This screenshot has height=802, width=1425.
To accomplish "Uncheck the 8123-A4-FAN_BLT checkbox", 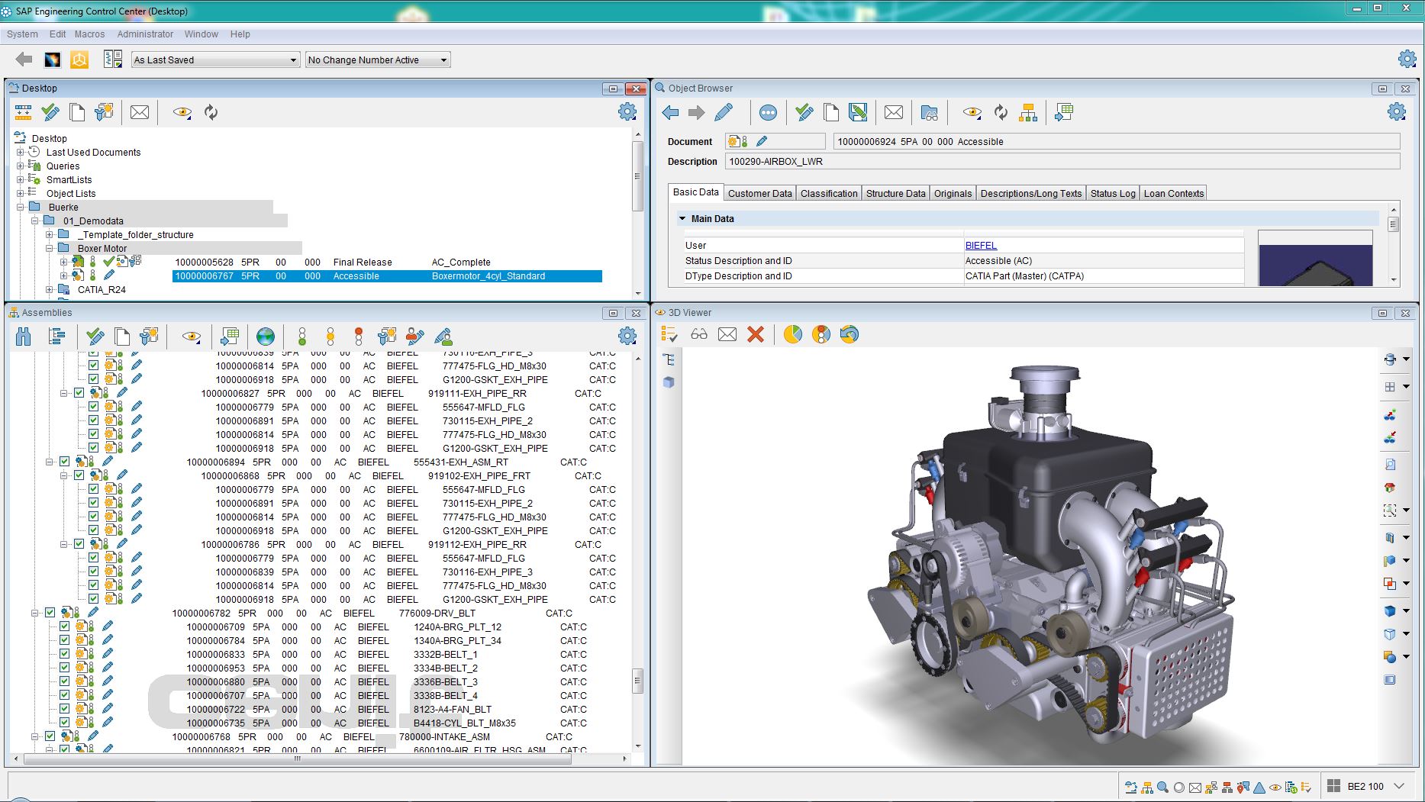I will [x=64, y=709].
